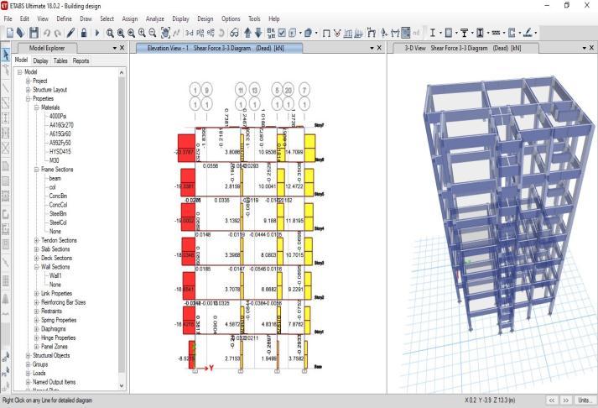
Task: Set Plan view icon
Action: [x=200, y=34]
